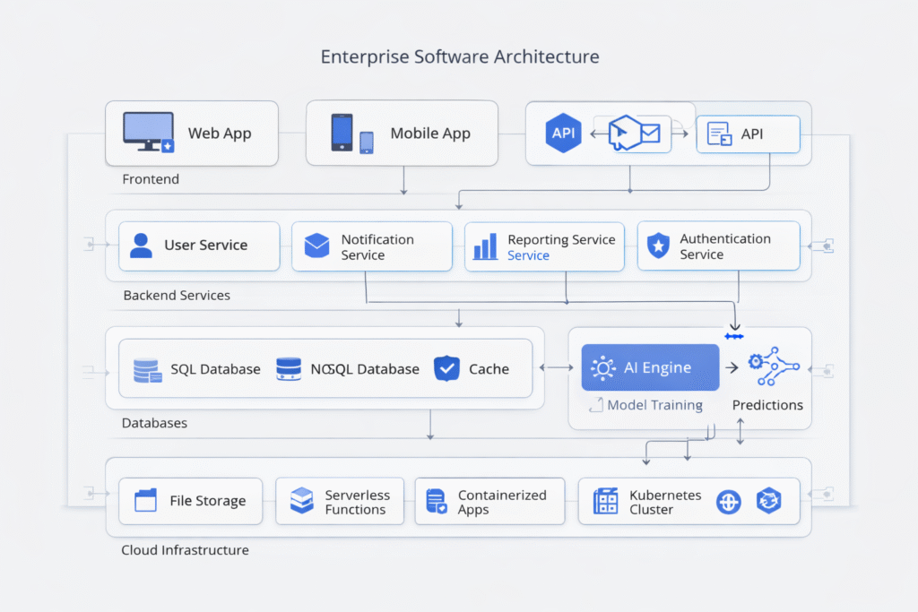Screen dimensions: 918x612
Task: Click the blue connector marker above AI Engine
Action: tap(734, 336)
